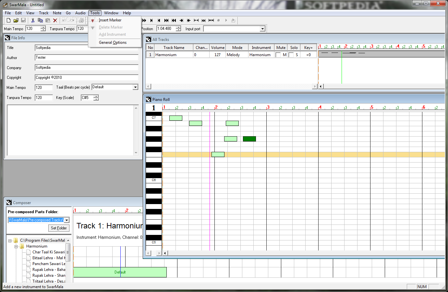
Task: Select Ektaal Lehra - Mal tree item
Action: (x=49, y=258)
